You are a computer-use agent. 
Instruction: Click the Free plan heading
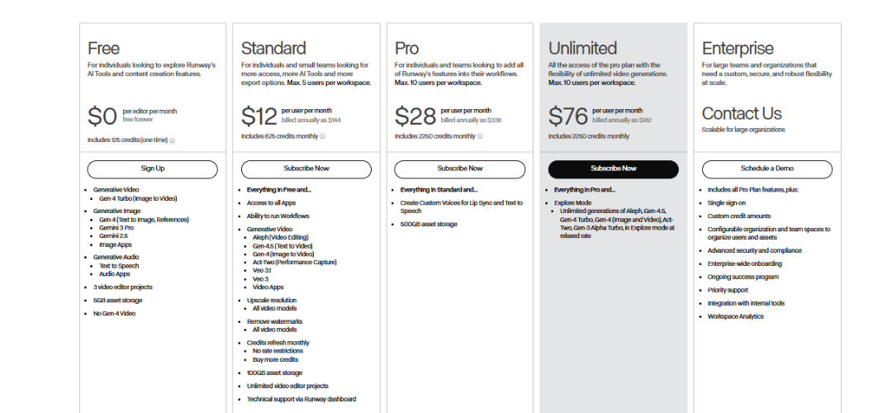[103, 48]
